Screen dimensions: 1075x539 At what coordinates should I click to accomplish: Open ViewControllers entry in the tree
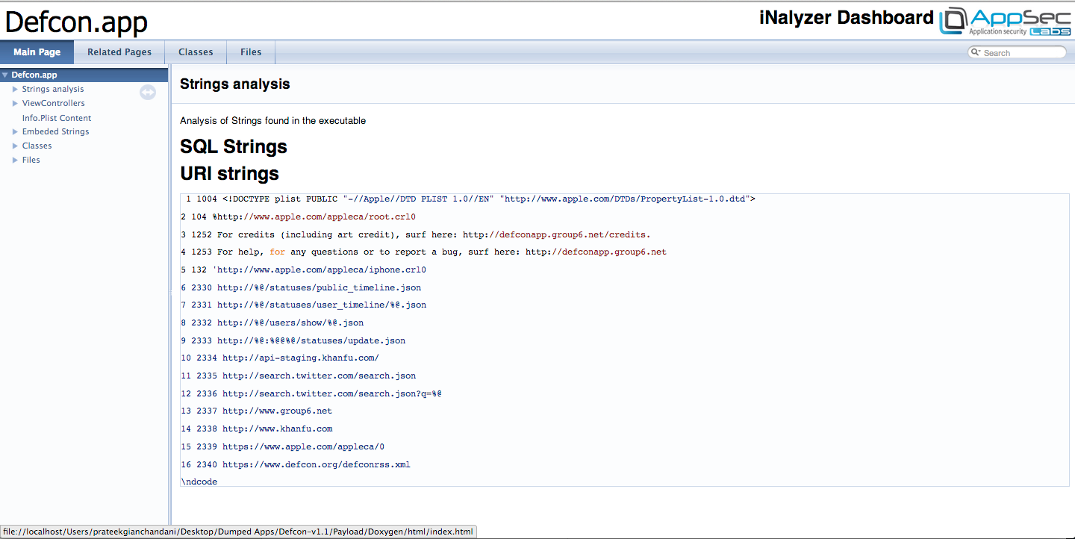[x=54, y=103]
